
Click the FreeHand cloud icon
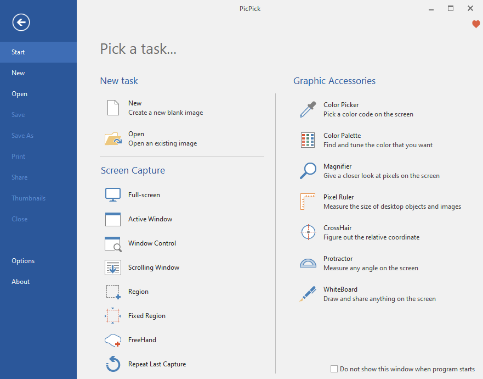click(113, 340)
